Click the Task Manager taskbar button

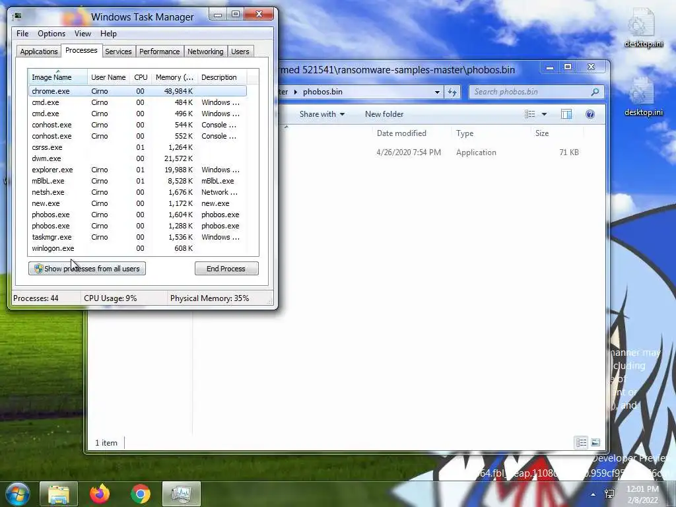(182, 494)
